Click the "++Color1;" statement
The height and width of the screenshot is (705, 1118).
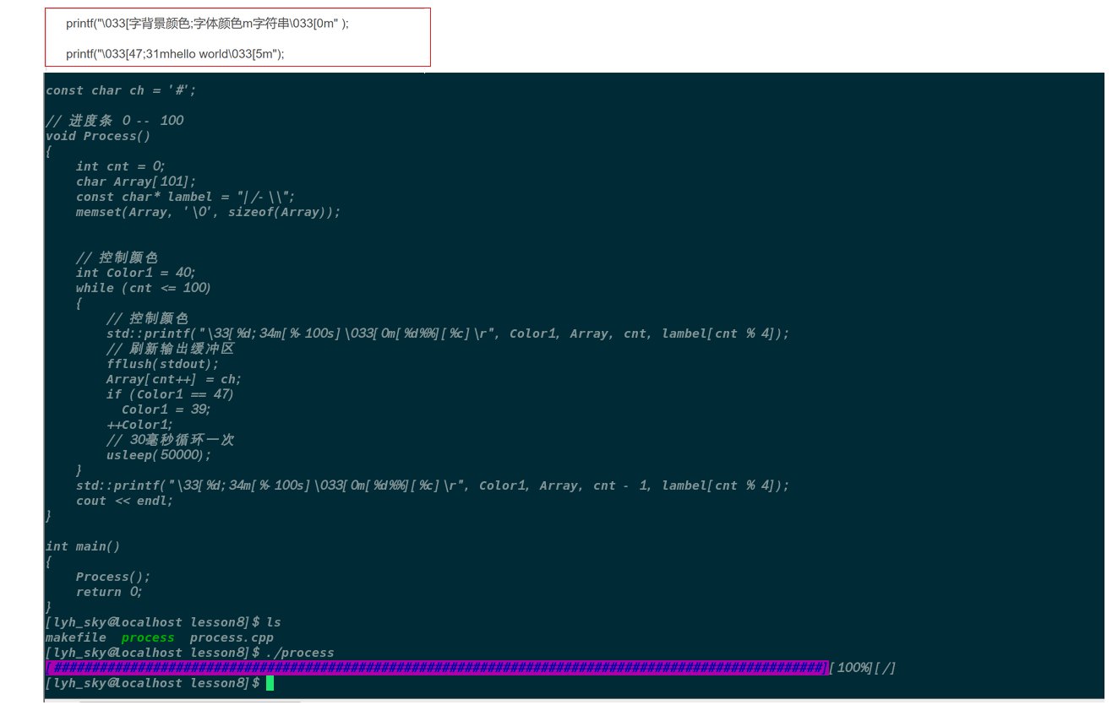click(139, 425)
